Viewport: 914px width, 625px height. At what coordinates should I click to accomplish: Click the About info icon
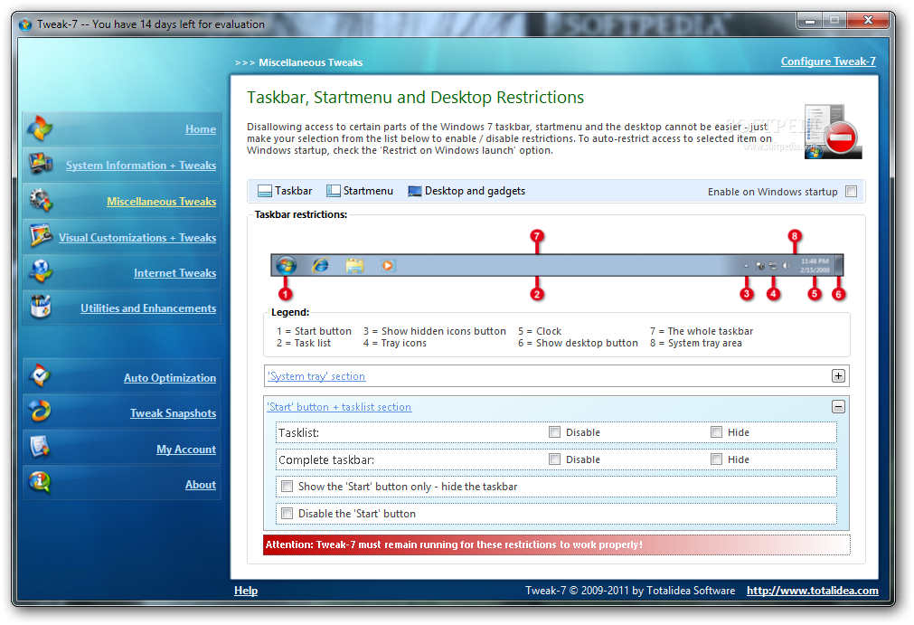click(40, 483)
